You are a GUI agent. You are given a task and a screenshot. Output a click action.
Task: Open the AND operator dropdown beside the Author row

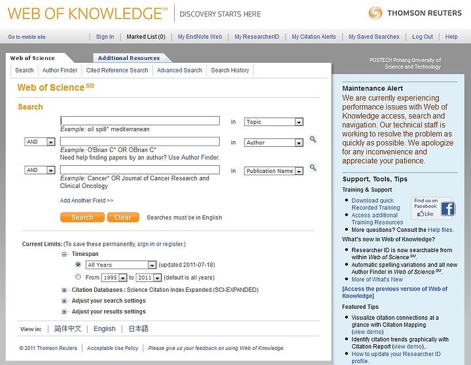[40, 142]
